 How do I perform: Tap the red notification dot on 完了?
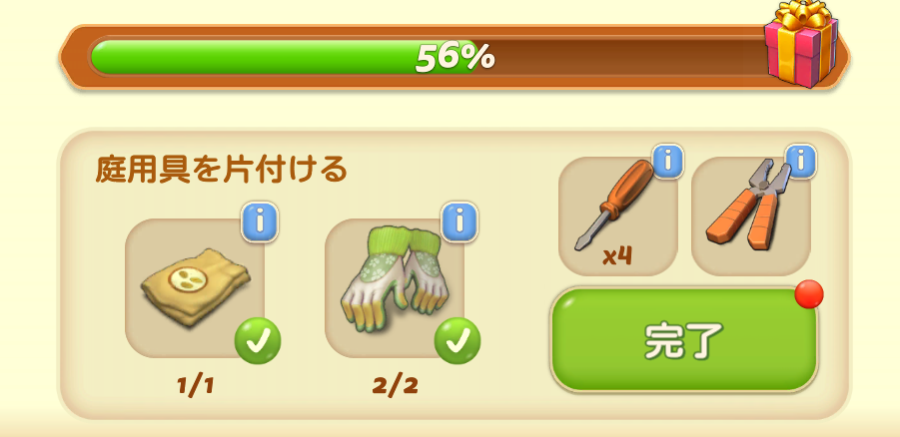[x=809, y=294]
